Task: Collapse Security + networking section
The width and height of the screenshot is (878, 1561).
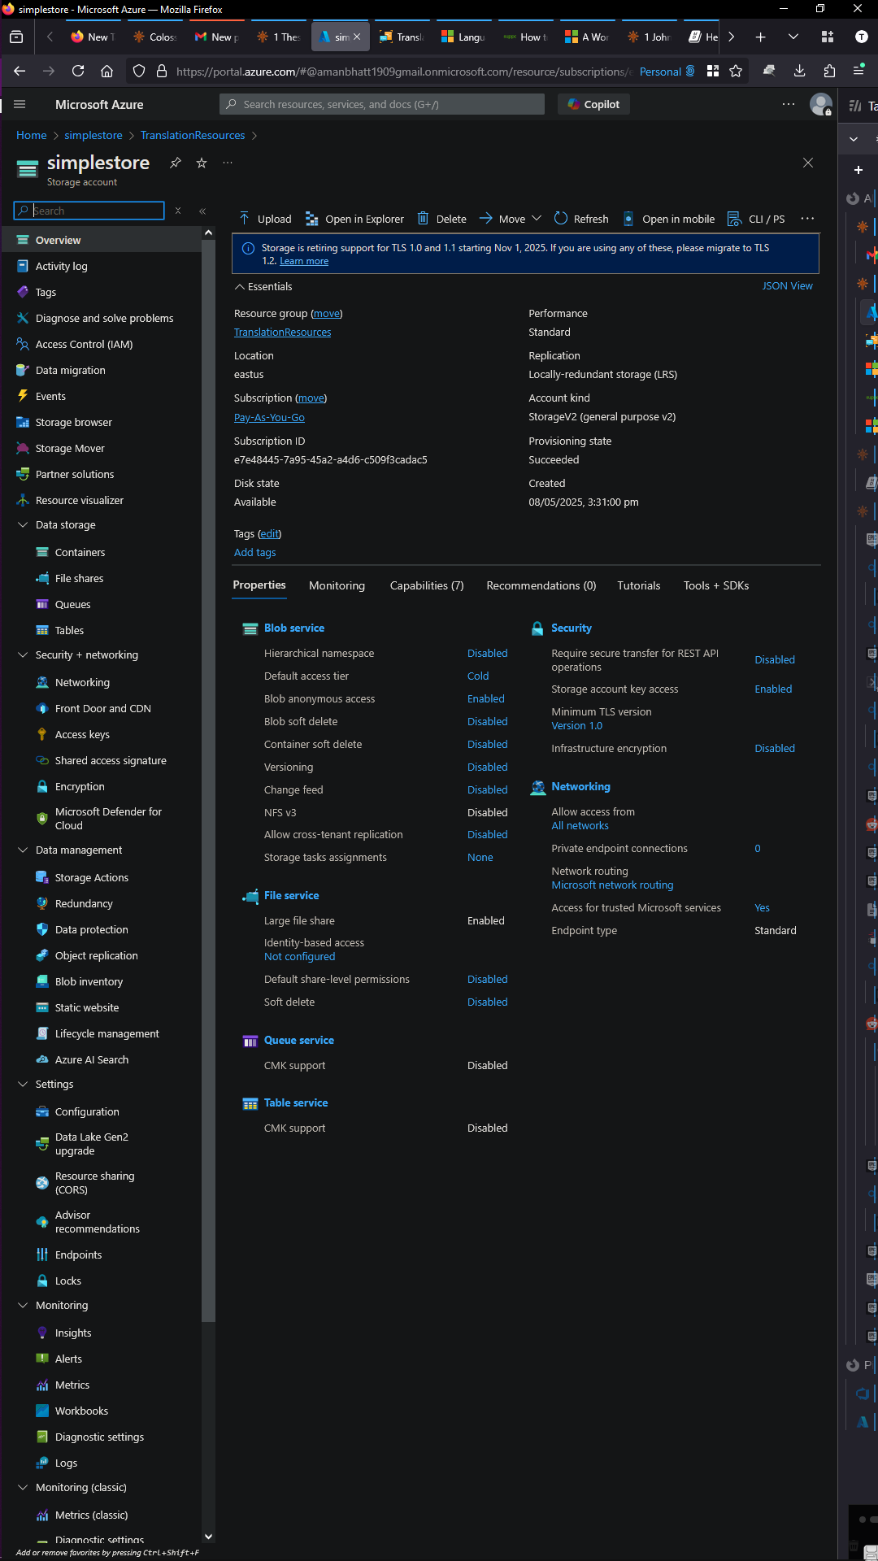Action: (x=23, y=654)
